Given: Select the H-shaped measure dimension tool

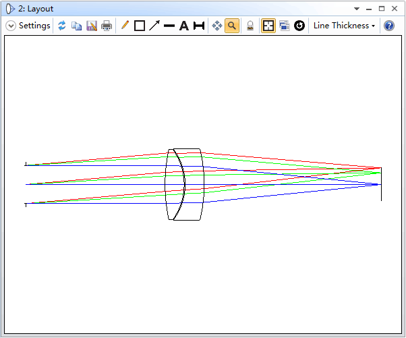Looking at the screenshot, I should (x=199, y=26).
